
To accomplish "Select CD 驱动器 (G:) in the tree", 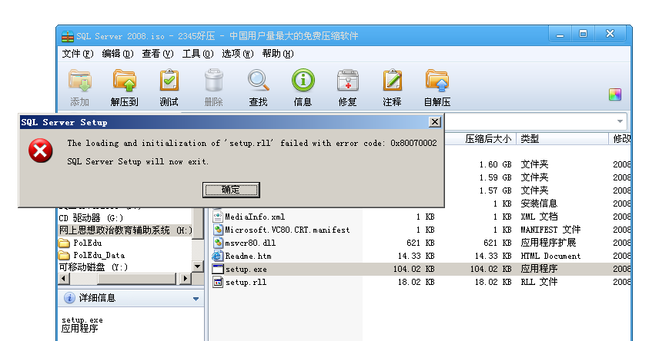I will (91, 218).
